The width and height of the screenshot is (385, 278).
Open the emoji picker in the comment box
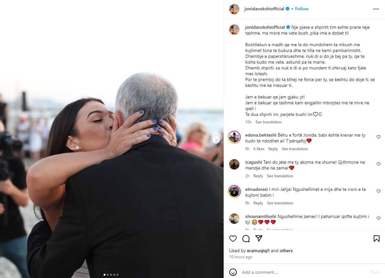pyautogui.click(x=233, y=272)
